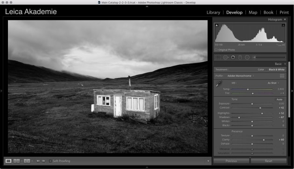Click the Highlights value +52
The width and height of the screenshot is (294, 169).
coord(281,113)
